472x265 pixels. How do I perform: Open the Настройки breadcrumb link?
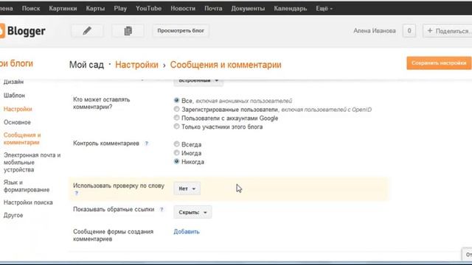[x=136, y=65]
